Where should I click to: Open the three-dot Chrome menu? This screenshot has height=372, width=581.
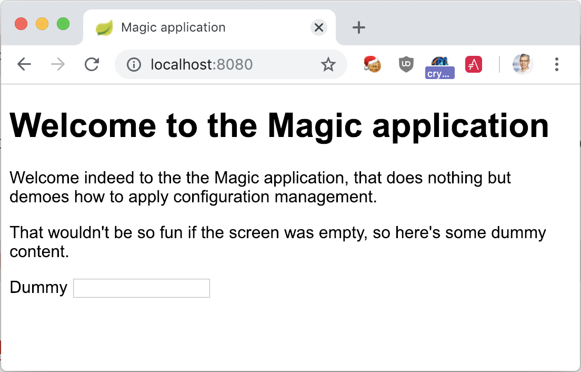coord(556,64)
